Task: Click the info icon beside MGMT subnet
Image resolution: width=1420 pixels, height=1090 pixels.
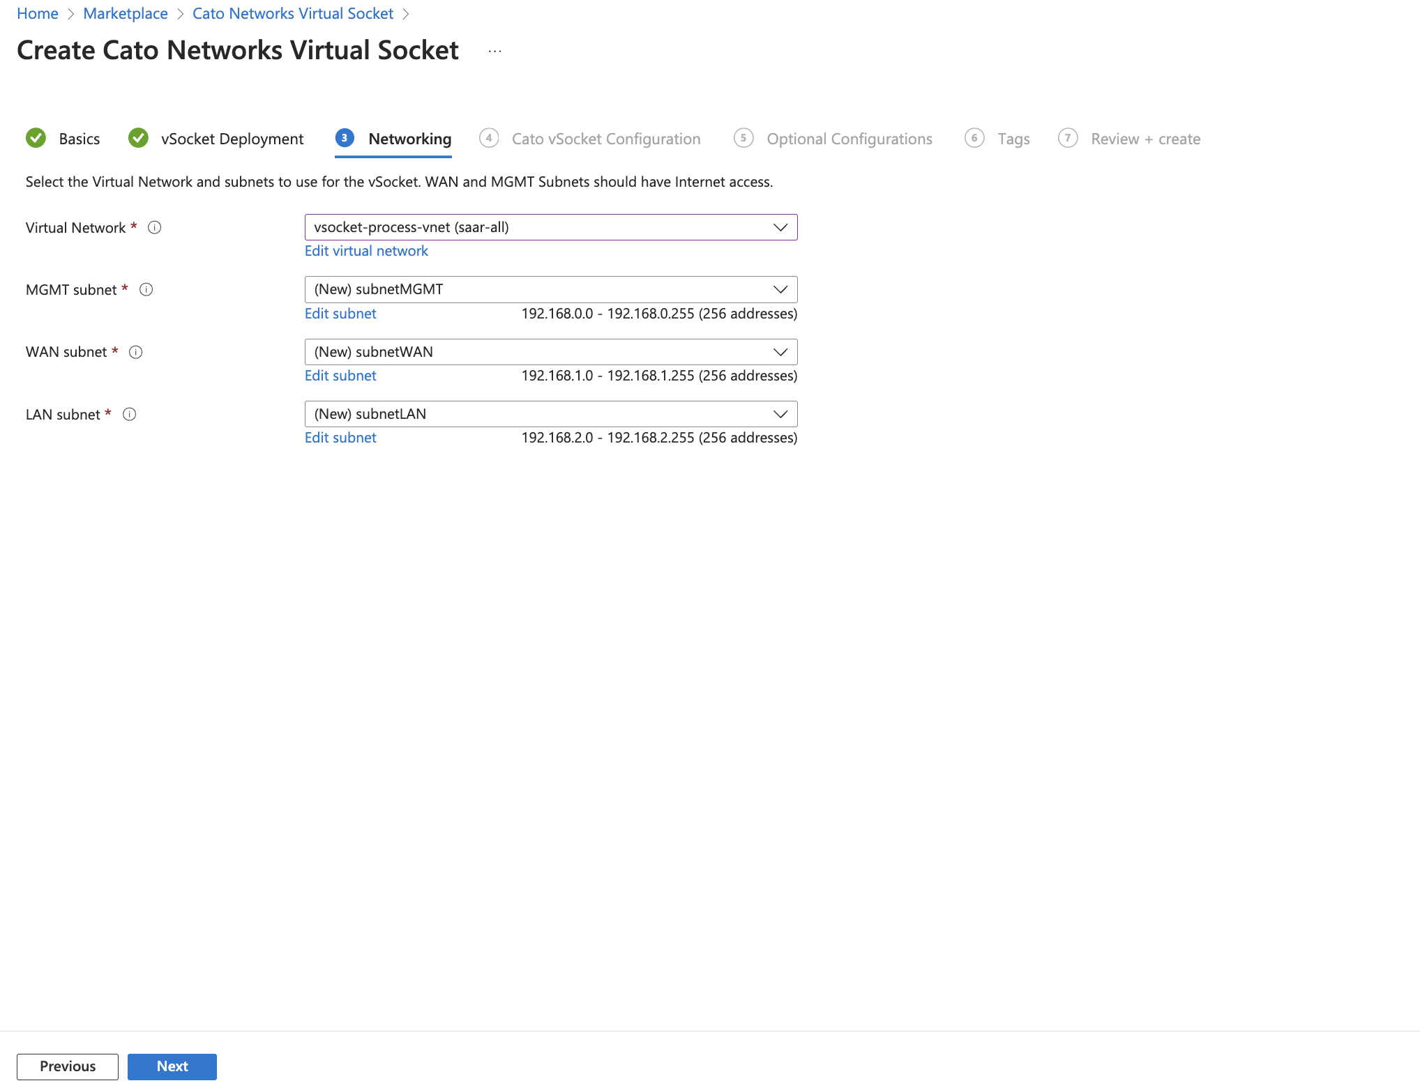Action: [x=146, y=289]
